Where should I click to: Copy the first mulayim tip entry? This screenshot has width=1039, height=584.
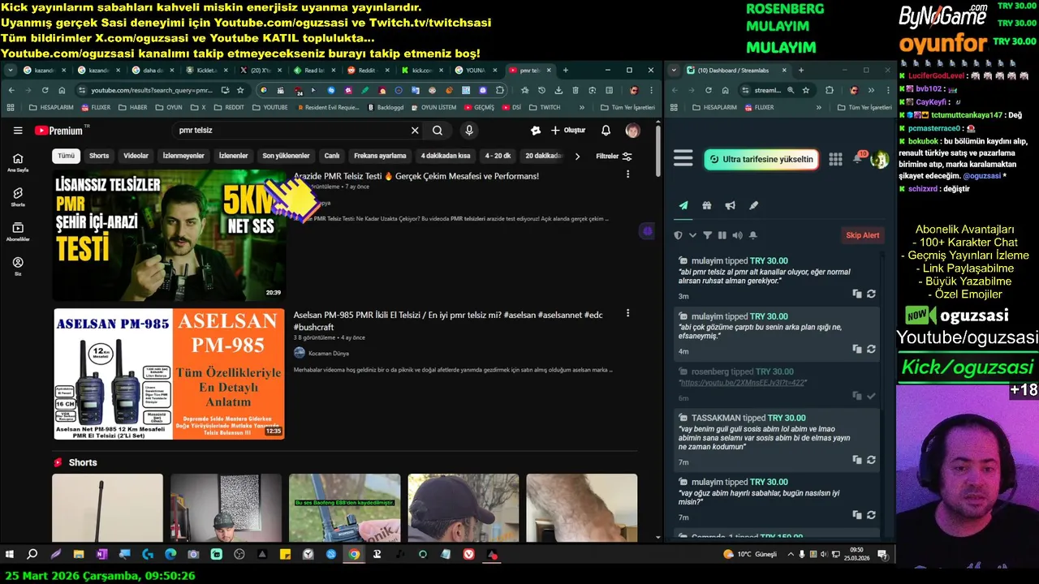857,294
